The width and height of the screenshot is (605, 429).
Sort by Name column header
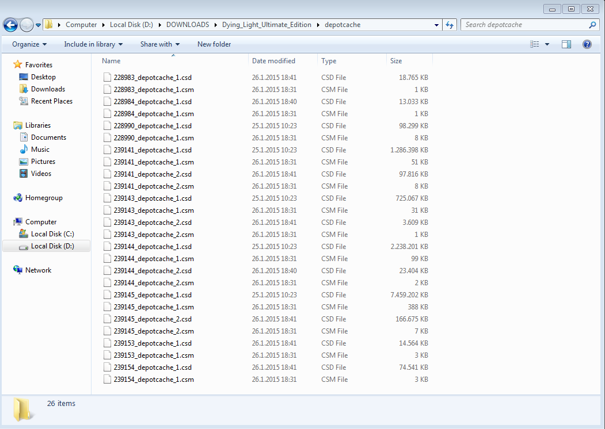point(111,61)
